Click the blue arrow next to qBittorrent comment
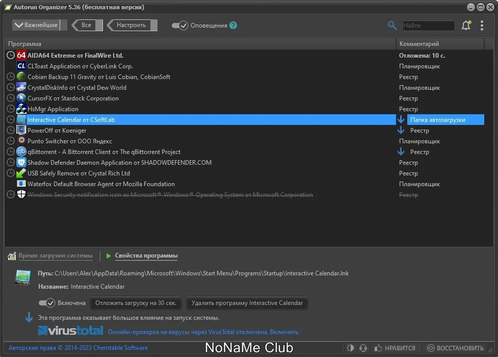This screenshot has height=357, width=498. pos(401,151)
